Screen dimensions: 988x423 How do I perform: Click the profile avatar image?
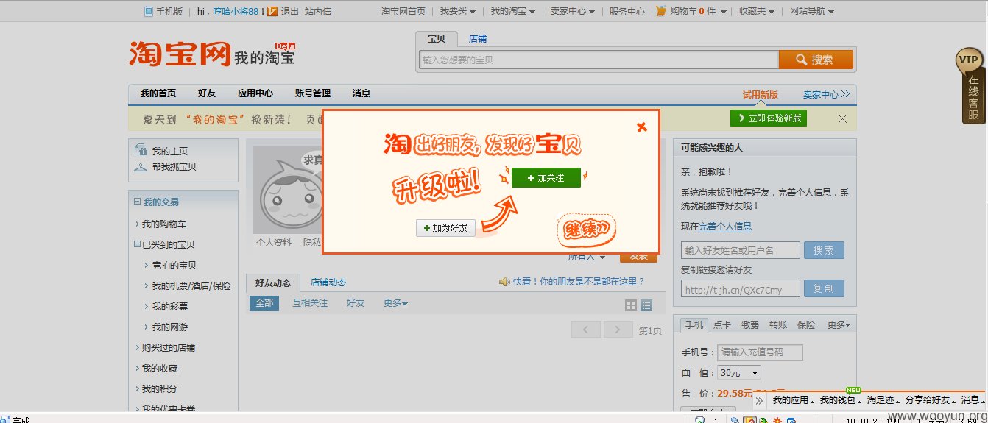(288, 189)
